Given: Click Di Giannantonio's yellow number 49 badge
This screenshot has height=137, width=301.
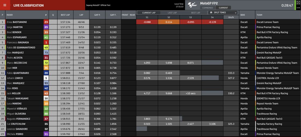Looking at the screenshot, I should 46,47.
